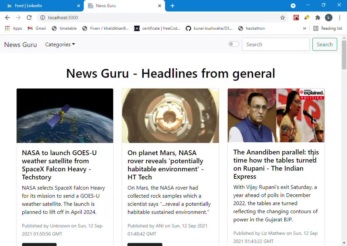This screenshot has height=246, width=347.
Task: View site information icon in address bar
Action: pyautogui.click(x=43, y=18)
